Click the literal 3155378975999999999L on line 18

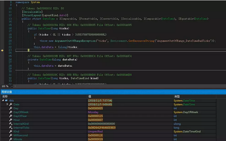[x=91, y=35]
